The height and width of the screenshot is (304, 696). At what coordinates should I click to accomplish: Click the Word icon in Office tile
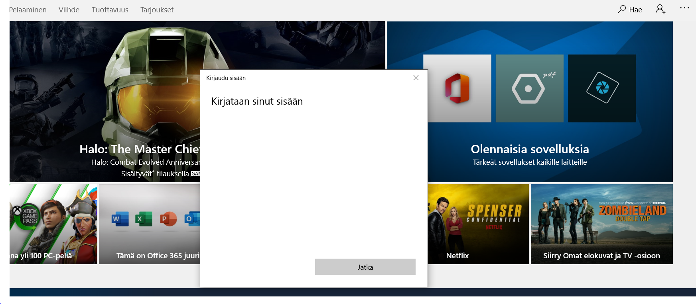point(120,219)
